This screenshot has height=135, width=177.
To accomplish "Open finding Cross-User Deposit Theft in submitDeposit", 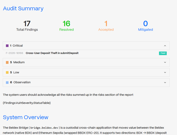I will coord(52,53).
